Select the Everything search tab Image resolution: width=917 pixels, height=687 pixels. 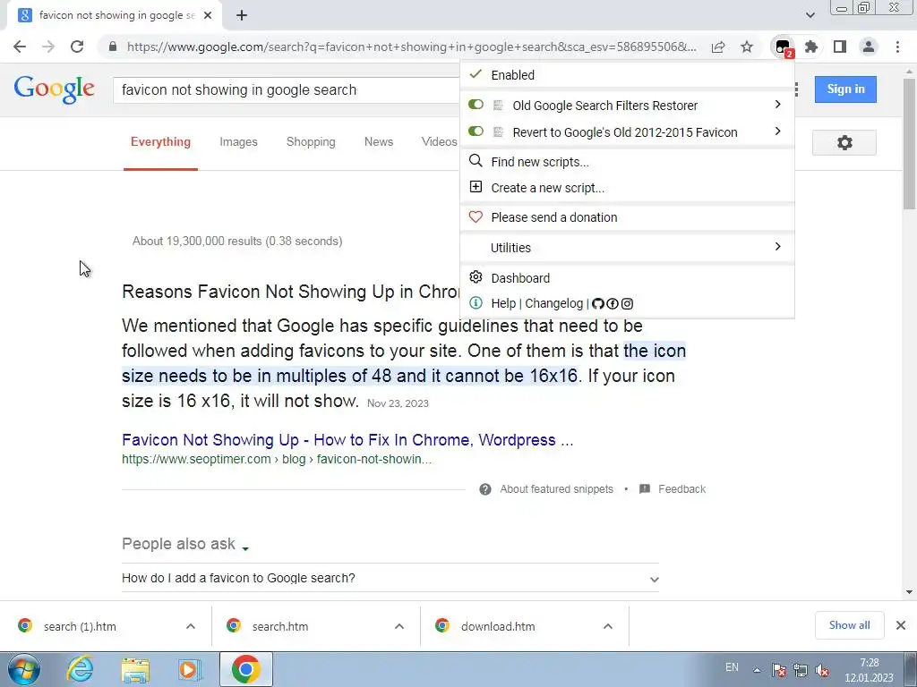(160, 142)
